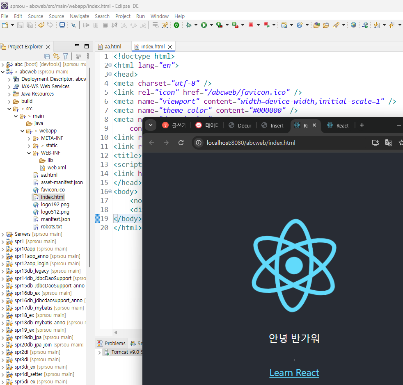Click the Open Web Browser globe icon

coord(353,25)
